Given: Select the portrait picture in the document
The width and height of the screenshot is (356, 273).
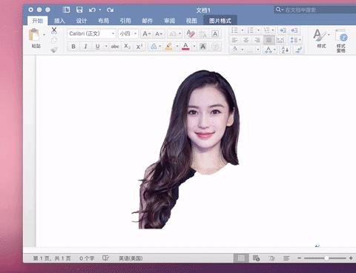Looking at the screenshot, I should [x=188, y=149].
